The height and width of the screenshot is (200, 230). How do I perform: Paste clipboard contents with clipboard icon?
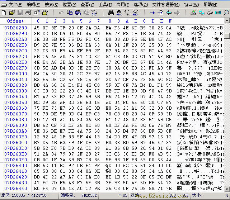point(78,13)
